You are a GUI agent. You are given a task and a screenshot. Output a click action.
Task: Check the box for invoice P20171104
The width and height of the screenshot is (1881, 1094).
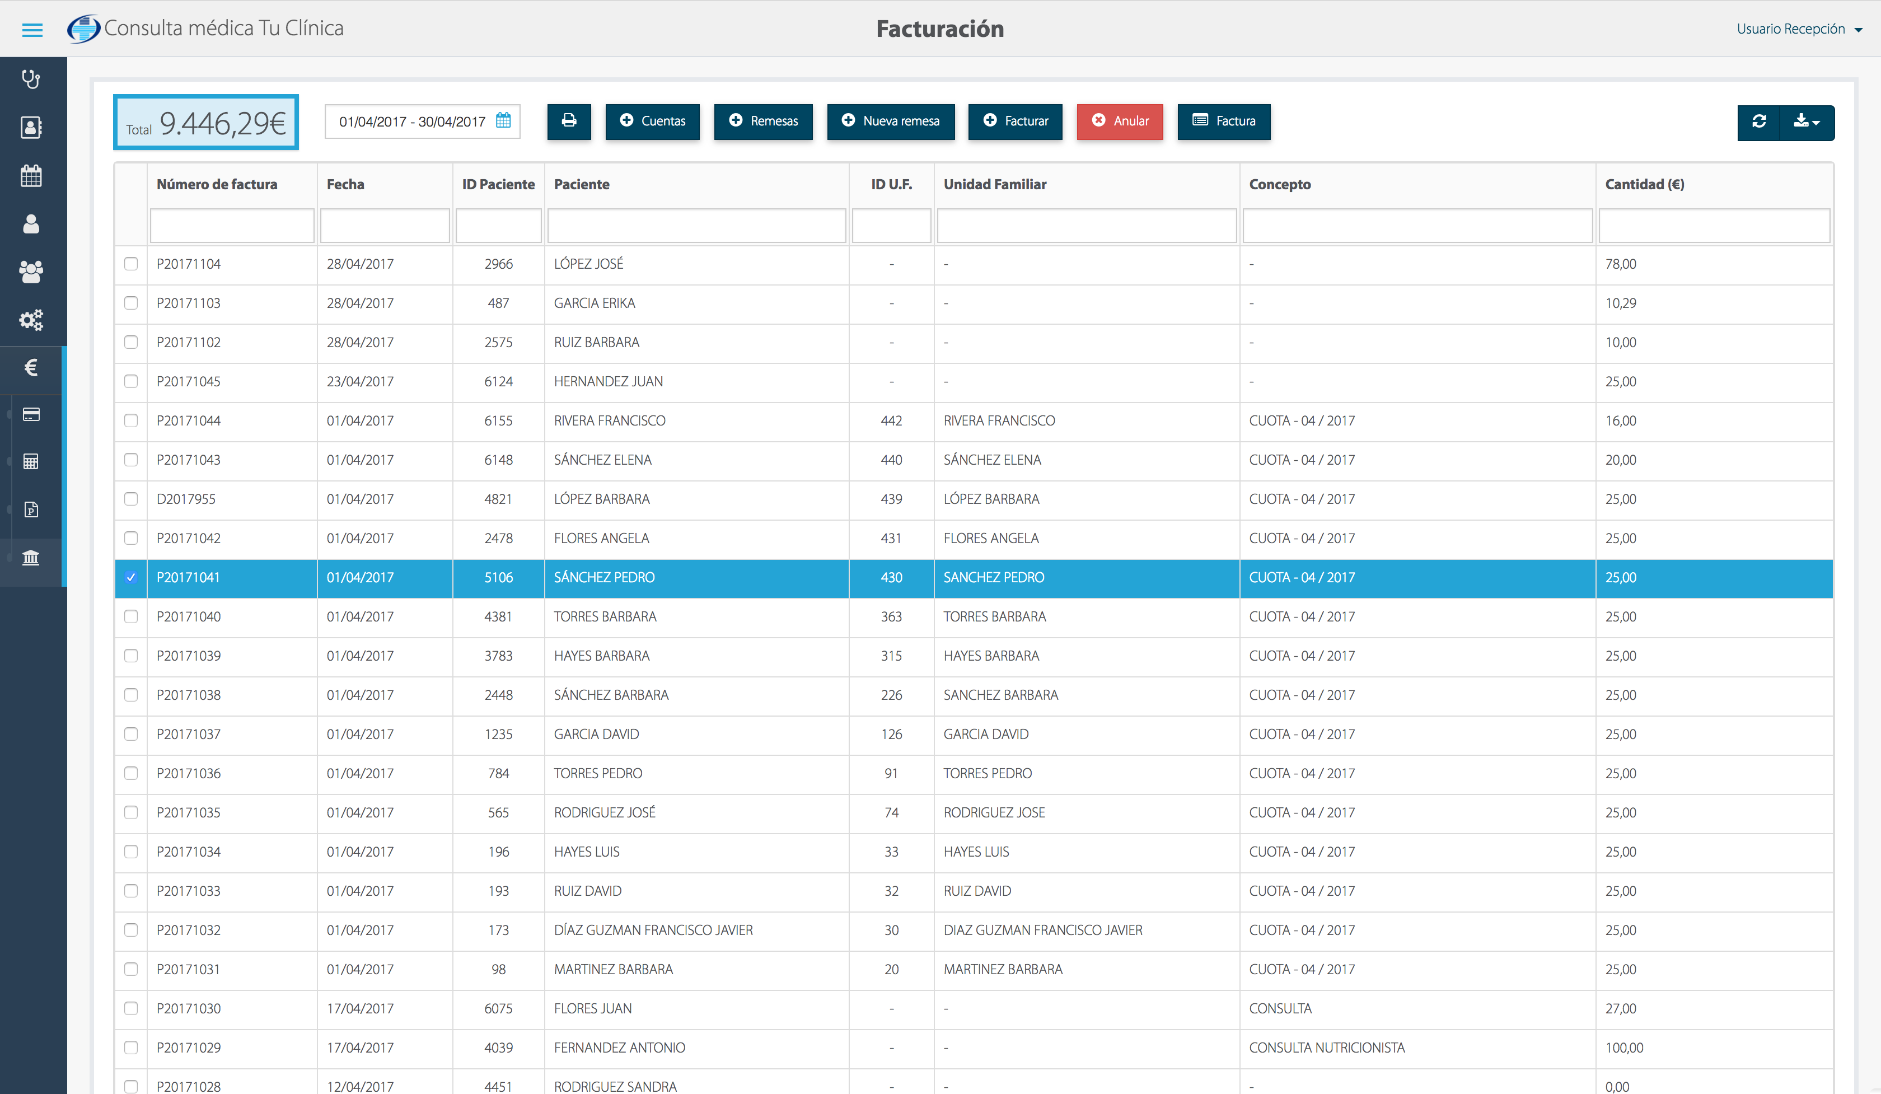[x=130, y=264]
